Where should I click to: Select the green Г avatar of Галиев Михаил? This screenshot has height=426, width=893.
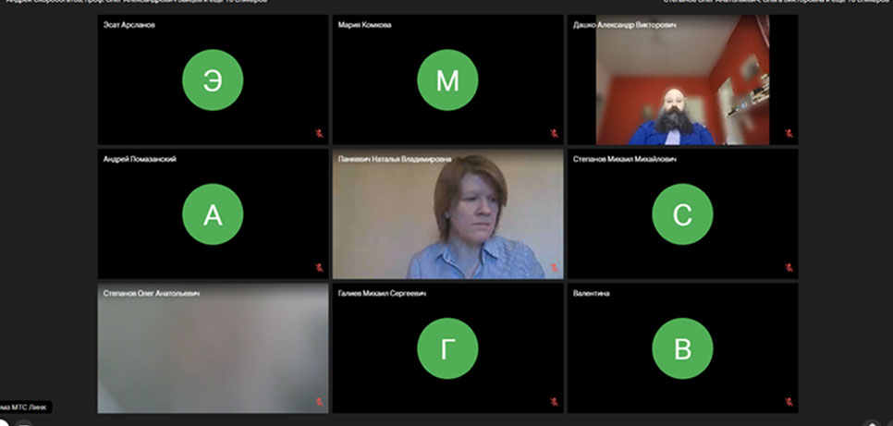[x=447, y=348]
